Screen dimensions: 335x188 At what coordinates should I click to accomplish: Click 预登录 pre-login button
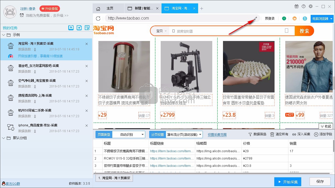[x=270, y=19]
